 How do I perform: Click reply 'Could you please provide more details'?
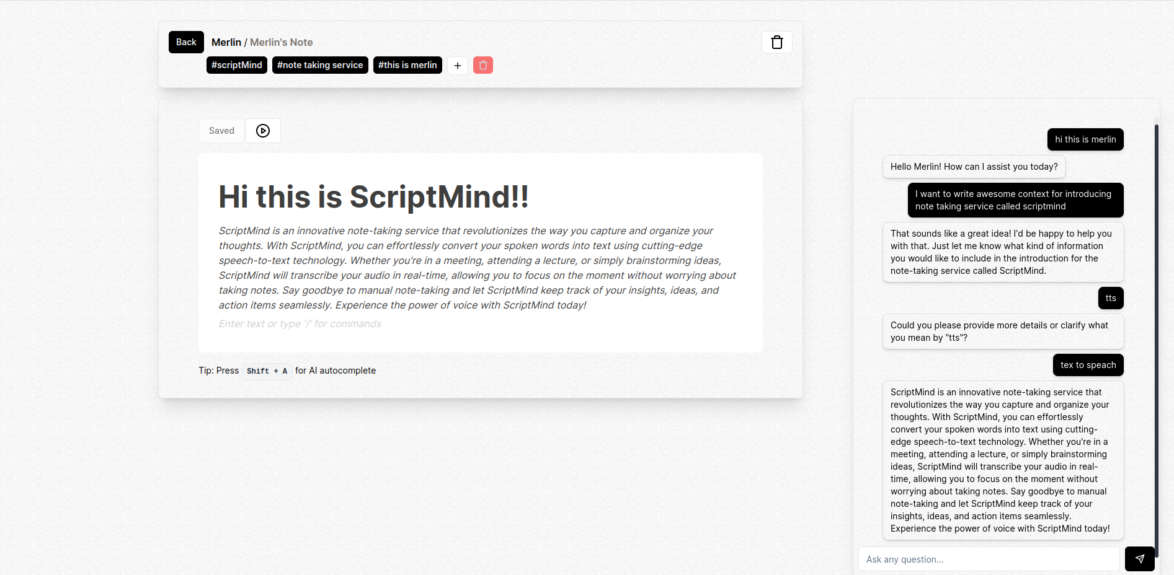point(1003,331)
